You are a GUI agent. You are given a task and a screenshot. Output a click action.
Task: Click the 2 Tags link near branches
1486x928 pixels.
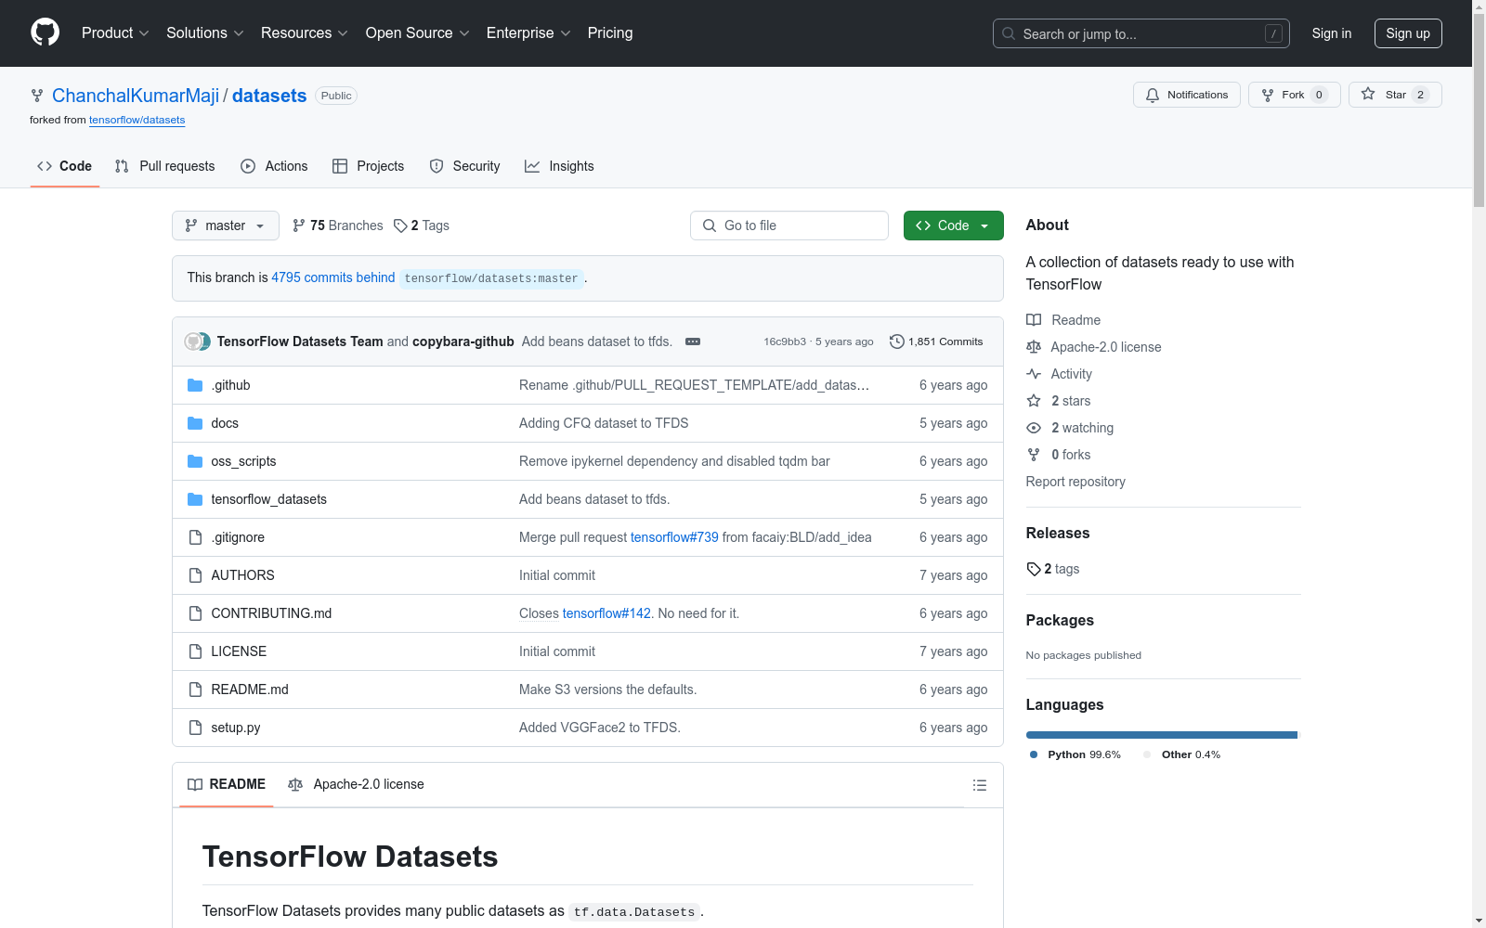[422, 226]
